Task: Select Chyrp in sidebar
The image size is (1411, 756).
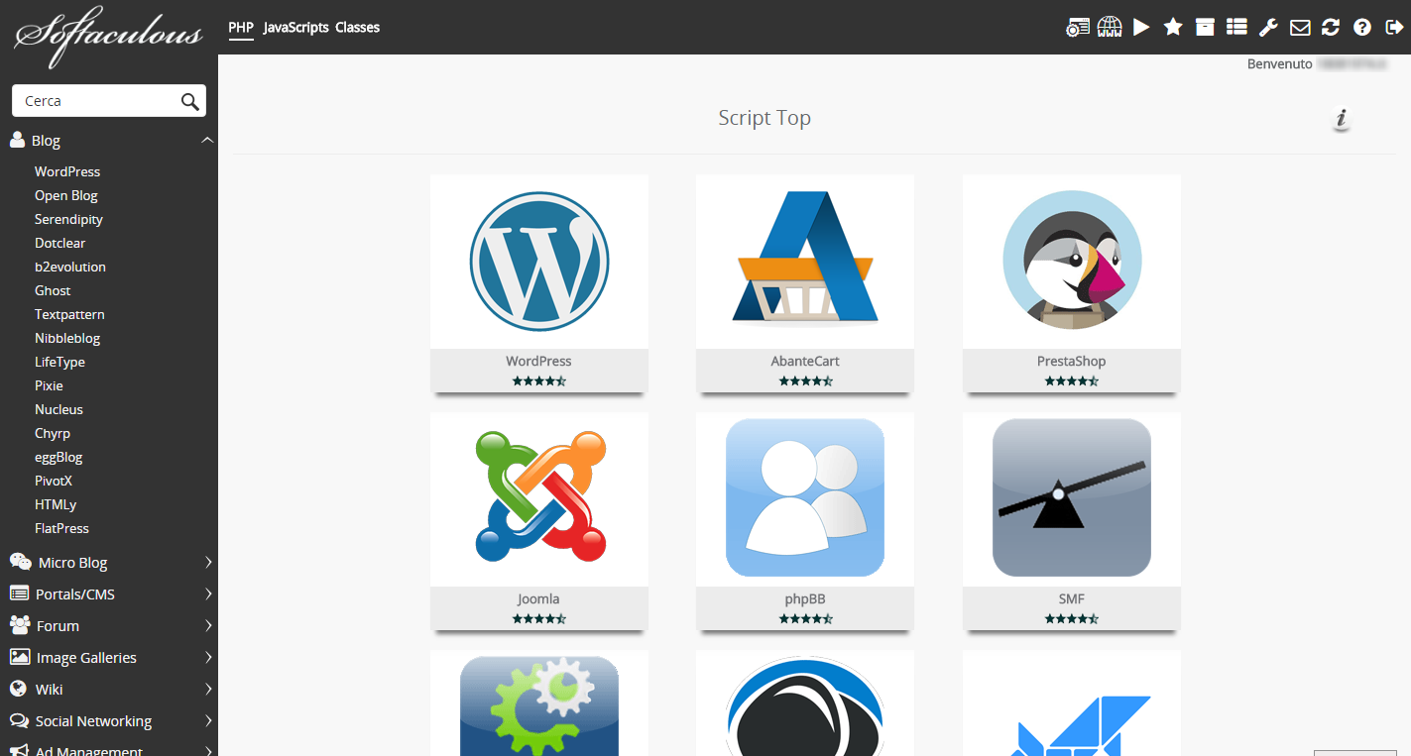Action: tap(53, 433)
